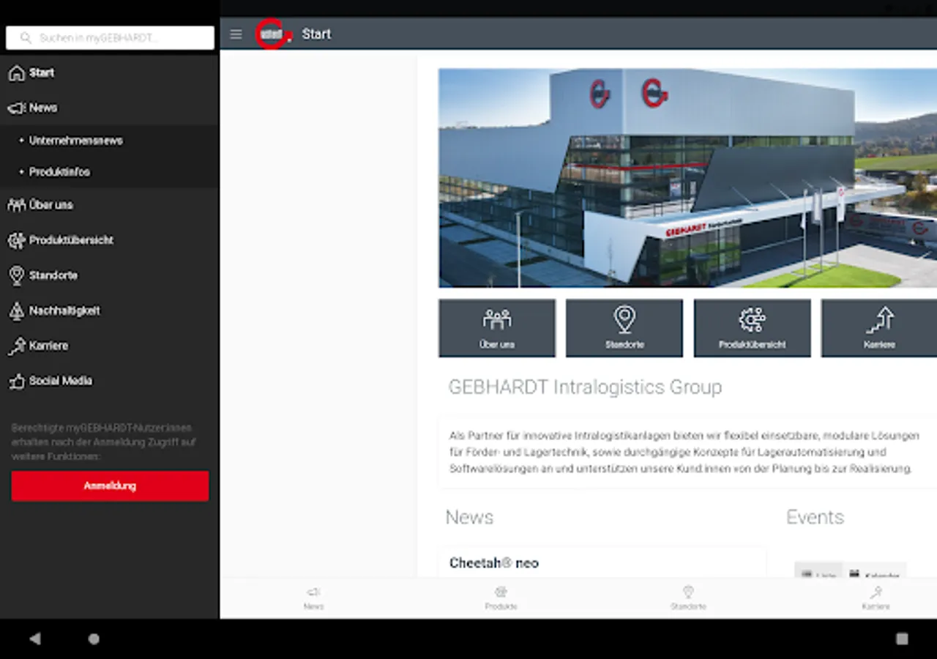Open Über uns via its sidebar people icon

(x=16, y=205)
